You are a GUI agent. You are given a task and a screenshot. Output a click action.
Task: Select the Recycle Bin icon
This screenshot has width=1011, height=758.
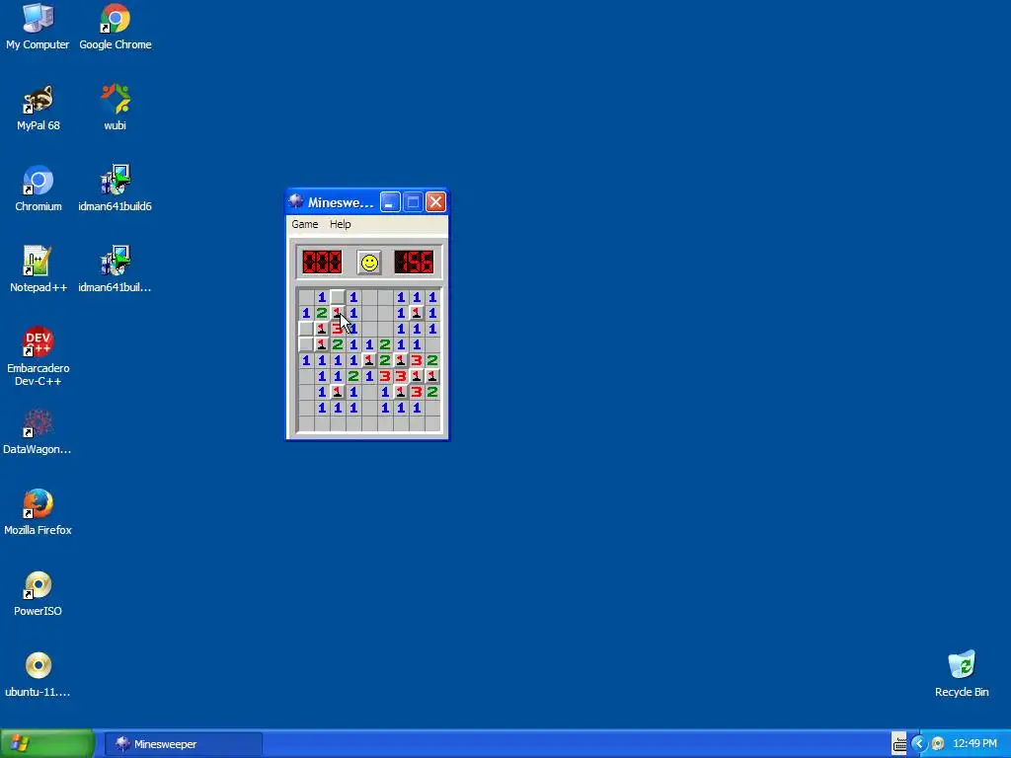point(962,675)
